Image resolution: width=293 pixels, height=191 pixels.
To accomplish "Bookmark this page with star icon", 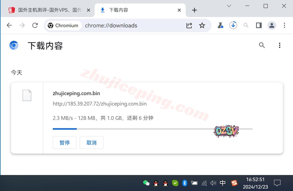I will (x=202, y=25).
